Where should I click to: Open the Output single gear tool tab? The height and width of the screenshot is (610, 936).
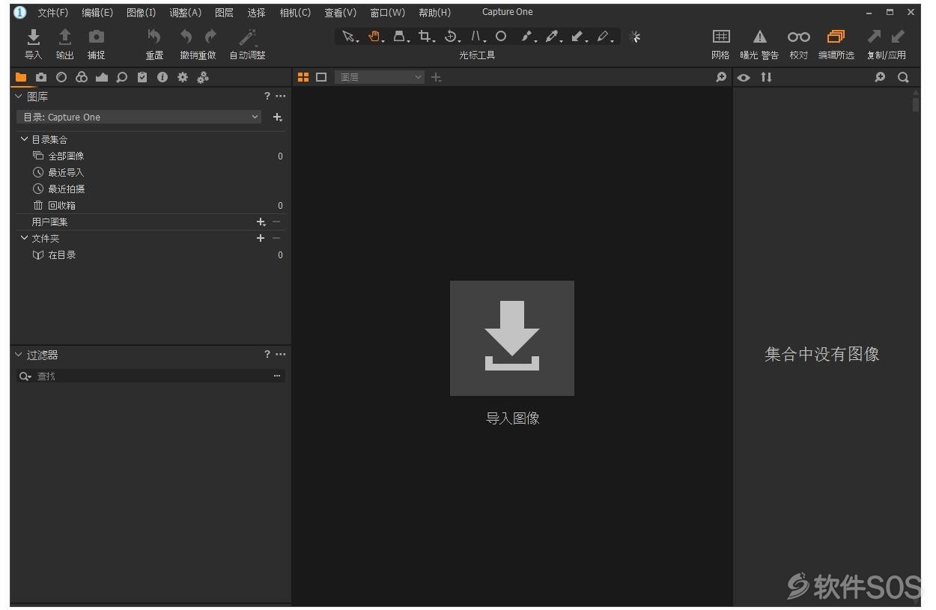coord(183,77)
